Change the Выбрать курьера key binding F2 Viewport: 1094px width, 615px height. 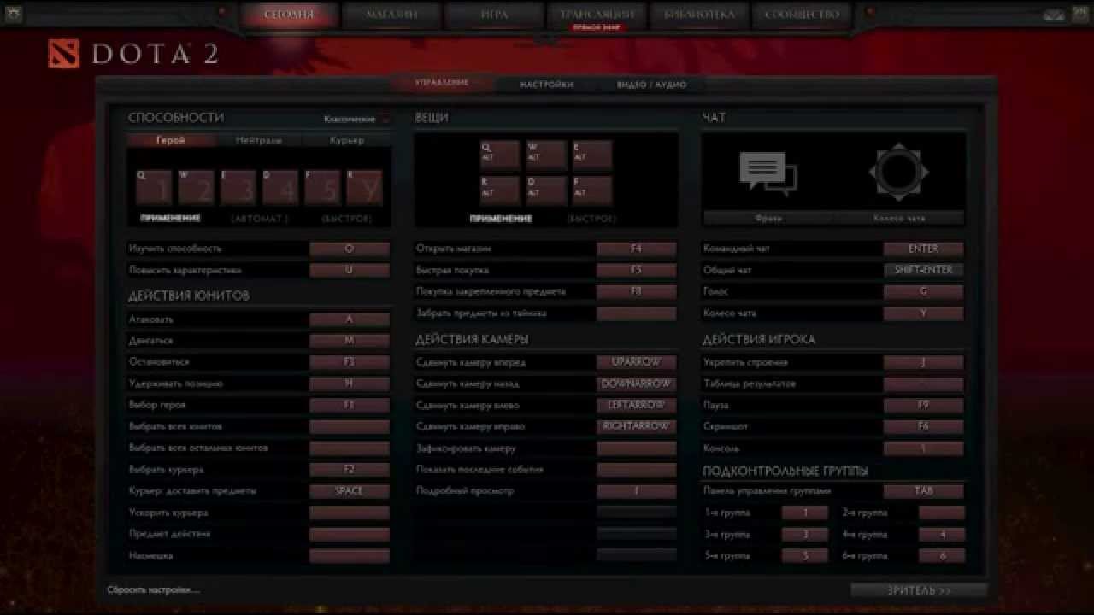click(x=349, y=469)
